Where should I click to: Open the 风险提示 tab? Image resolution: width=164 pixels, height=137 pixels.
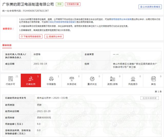tap(133, 81)
